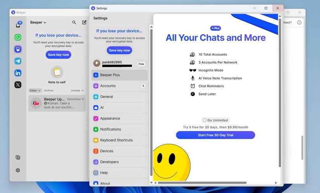The height and width of the screenshot is (193, 320).
Task: Click the AI robot icon
Action: click(x=96, y=108)
